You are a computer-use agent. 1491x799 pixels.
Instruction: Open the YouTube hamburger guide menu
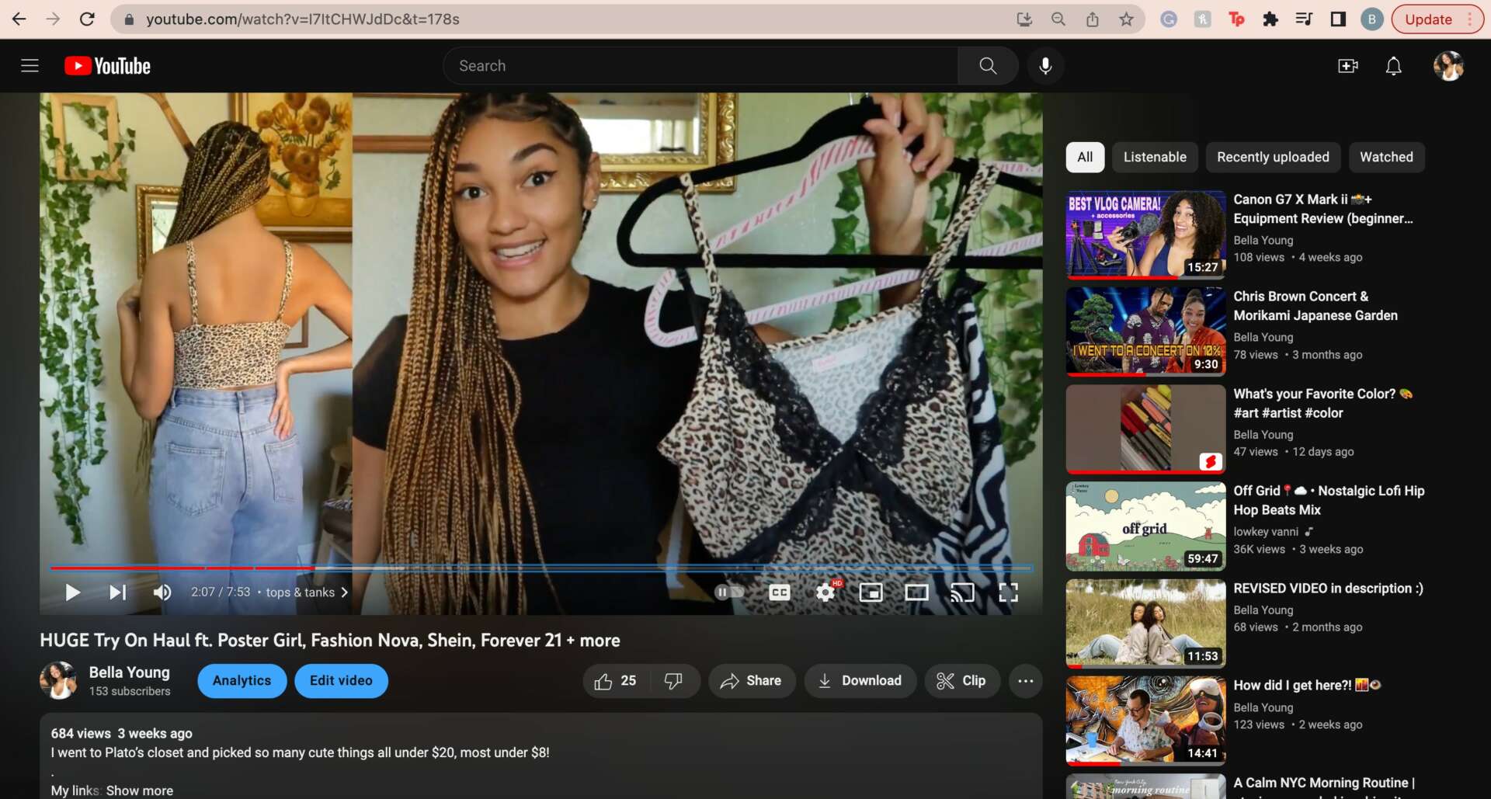30,66
